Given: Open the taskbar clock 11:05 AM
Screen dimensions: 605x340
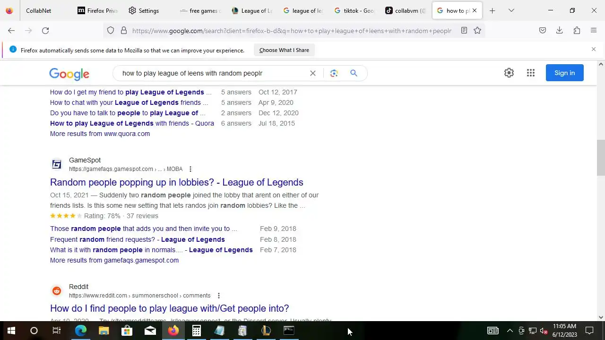Looking at the screenshot, I should point(564,331).
